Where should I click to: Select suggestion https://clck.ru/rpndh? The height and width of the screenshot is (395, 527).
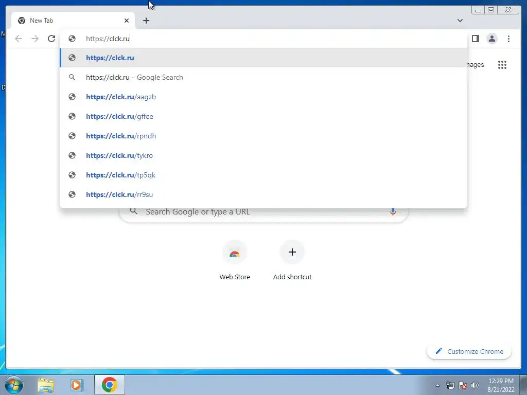[x=263, y=136]
